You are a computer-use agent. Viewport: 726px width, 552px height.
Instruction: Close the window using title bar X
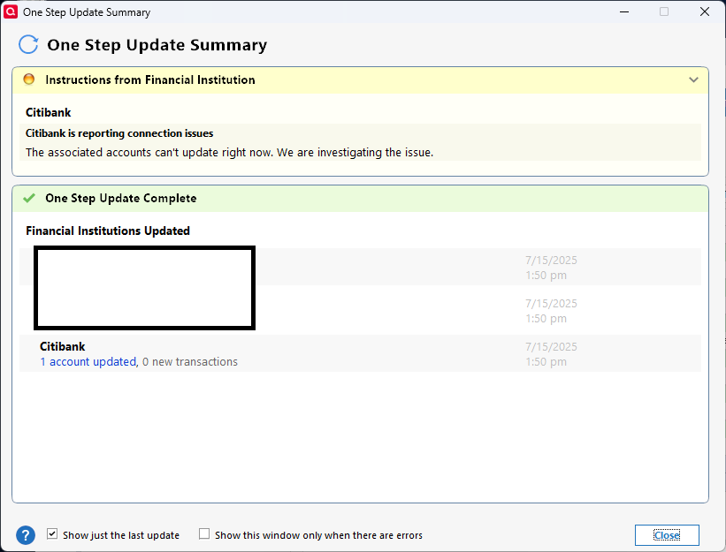pos(705,11)
